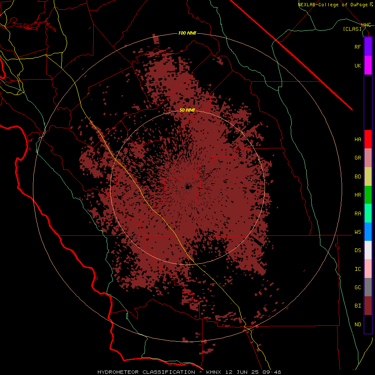
Task: Click the BI legend label
Action: (x=357, y=306)
